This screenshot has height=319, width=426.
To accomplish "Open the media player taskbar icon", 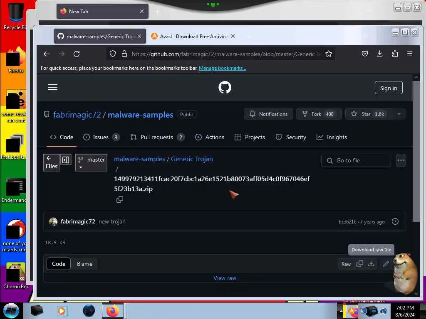I will click(62, 311).
